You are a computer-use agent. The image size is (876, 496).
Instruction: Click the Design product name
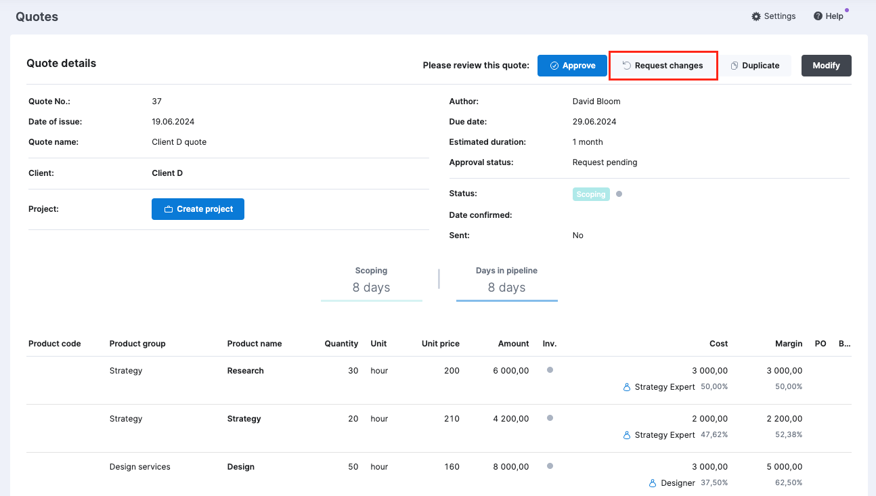241,467
